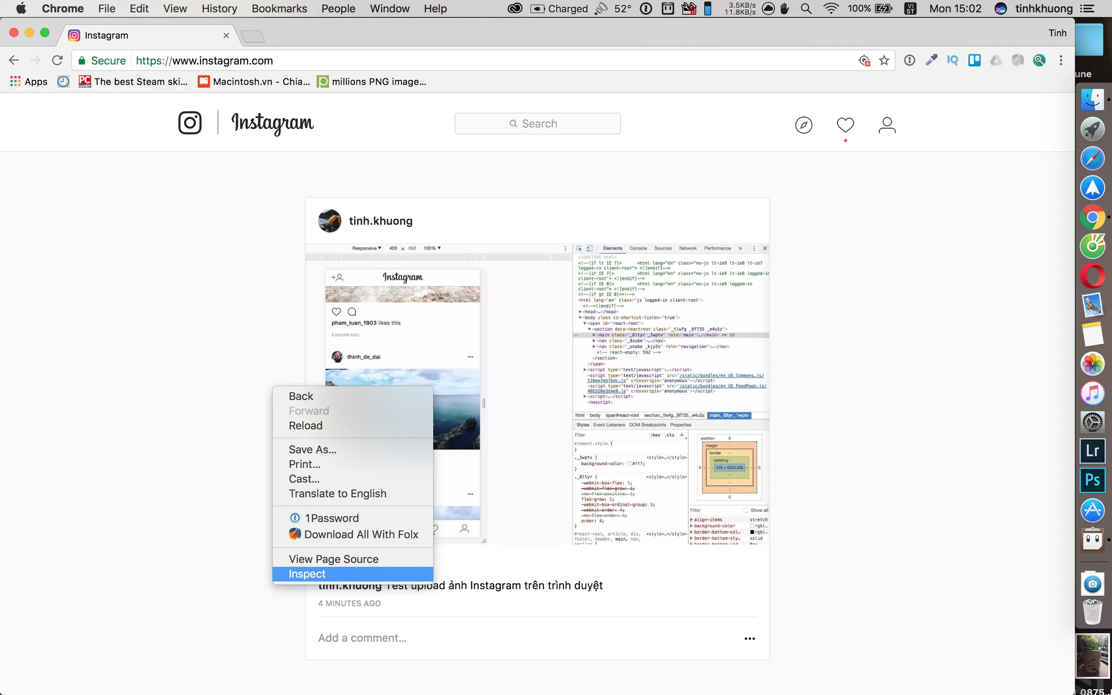Open The best Steam ski... bookmark
Screen dimensions: 1112x695
click(x=133, y=82)
